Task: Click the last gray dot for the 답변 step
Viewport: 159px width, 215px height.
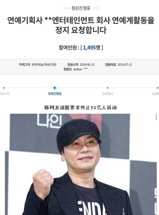Action: (x=157, y=88)
